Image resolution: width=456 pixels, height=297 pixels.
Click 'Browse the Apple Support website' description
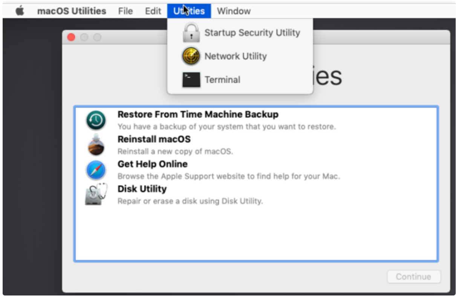229,176
